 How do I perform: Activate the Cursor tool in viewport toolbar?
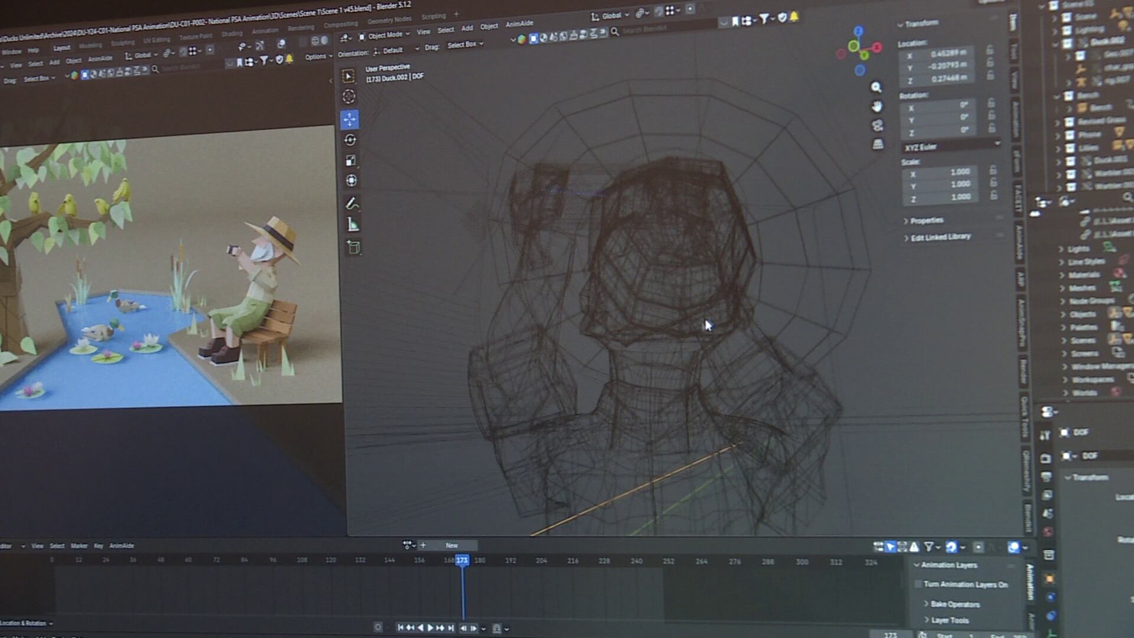349,96
